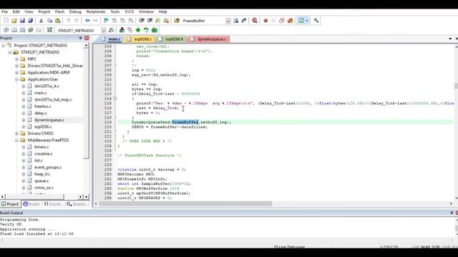The height and width of the screenshot is (257, 458).
Task: Create a new file from the toolbar
Action: pos(6,21)
